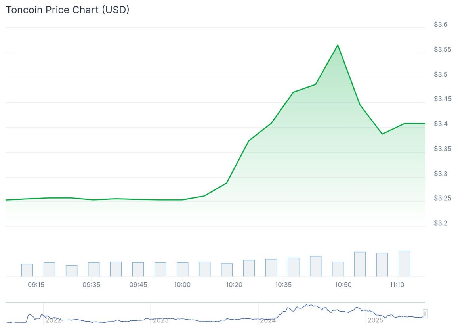Screen dimensions: 456x333
Task: Click the $3.35 price axis label
Action: tap(442, 149)
